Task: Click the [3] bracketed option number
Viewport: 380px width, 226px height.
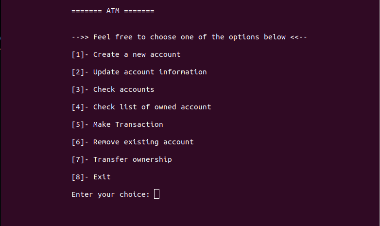Action: coord(78,89)
